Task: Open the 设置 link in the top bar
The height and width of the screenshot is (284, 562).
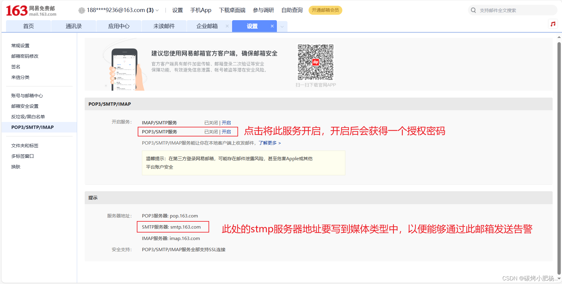Action: coord(177,10)
